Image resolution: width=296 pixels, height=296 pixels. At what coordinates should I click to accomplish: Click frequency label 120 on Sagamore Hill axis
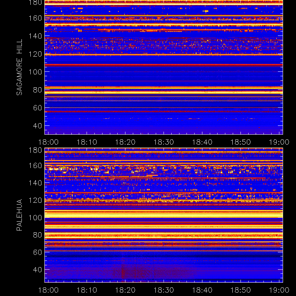tap(35, 54)
